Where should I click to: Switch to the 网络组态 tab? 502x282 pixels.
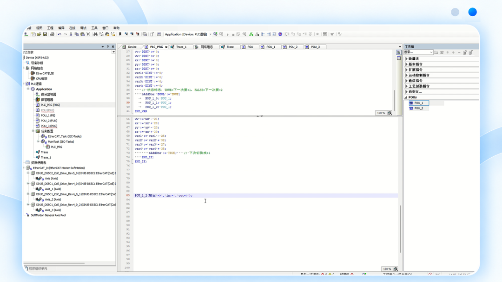[x=206, y=47]
